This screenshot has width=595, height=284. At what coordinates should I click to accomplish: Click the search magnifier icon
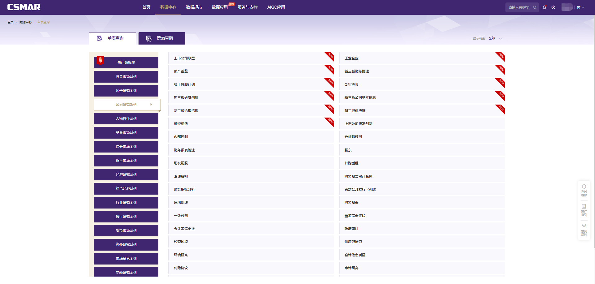(x=535, y=7)
